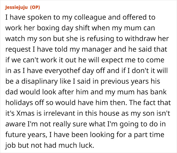Click the word "refusing" in the comment

click(106, 39)
